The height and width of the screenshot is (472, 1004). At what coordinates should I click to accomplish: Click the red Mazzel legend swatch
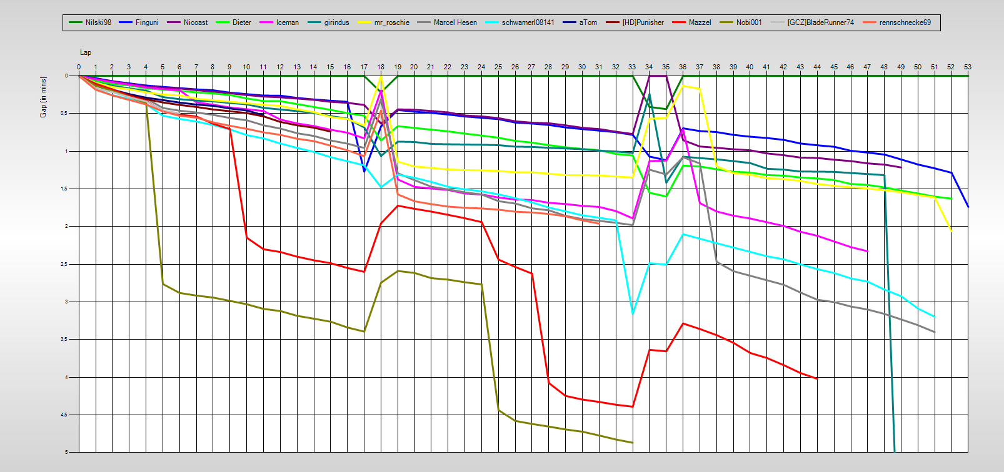point(679,22)
